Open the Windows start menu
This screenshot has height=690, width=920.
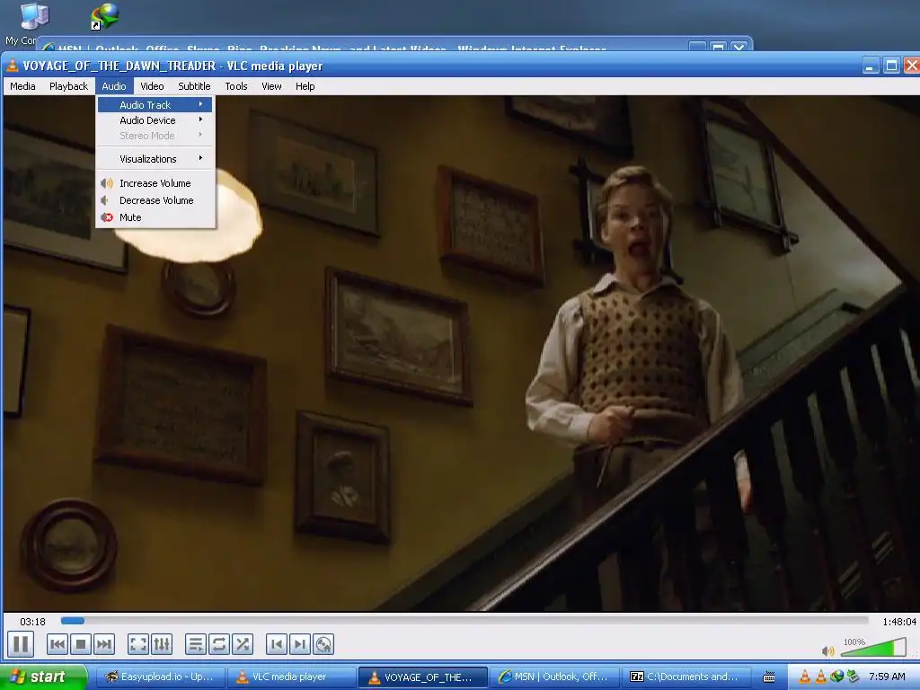tap(42, 677)
